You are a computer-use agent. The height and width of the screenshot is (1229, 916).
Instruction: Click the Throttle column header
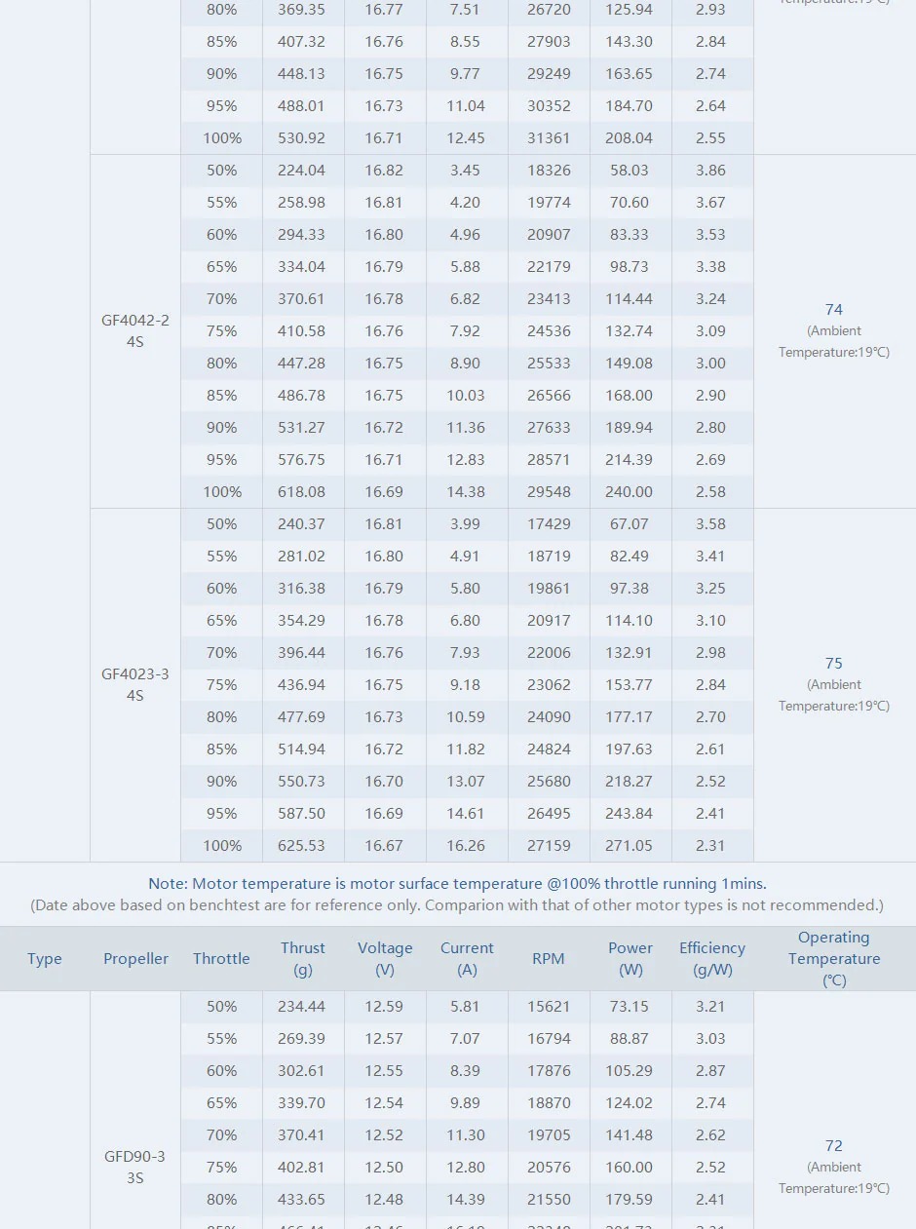click(x=221, y=959)
